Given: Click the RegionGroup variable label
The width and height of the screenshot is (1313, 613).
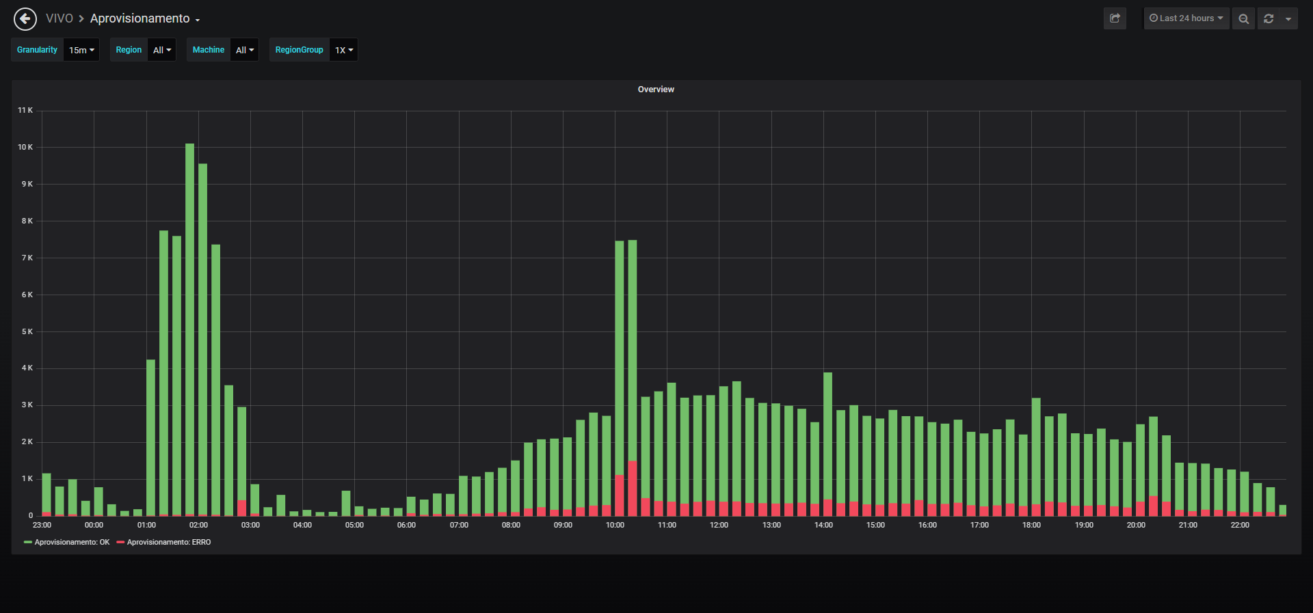Looking at the screenshot, I should point(300,50).
